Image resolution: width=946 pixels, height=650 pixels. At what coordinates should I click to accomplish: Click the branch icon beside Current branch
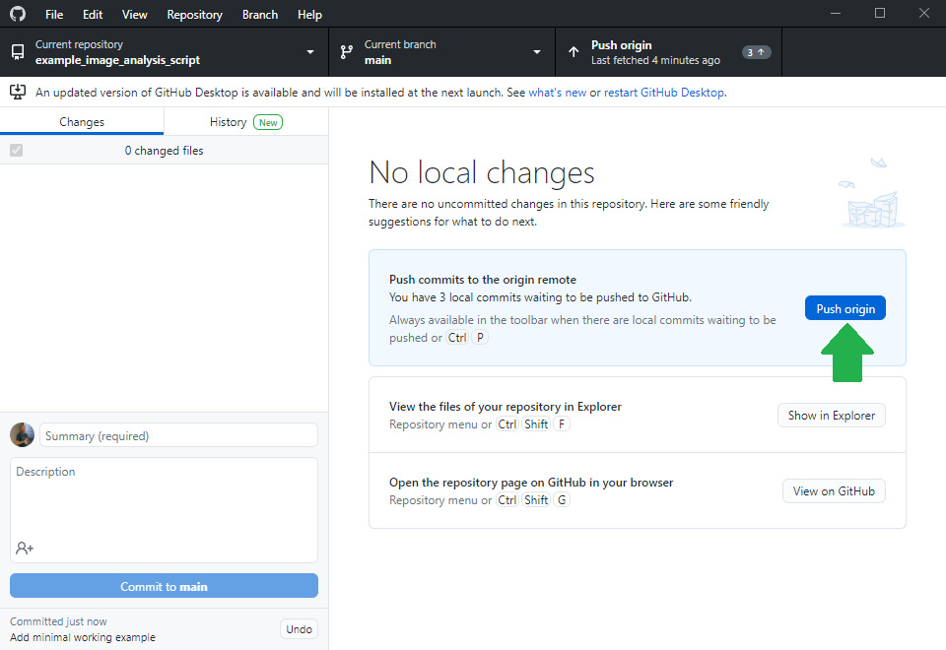click(346, 52)
